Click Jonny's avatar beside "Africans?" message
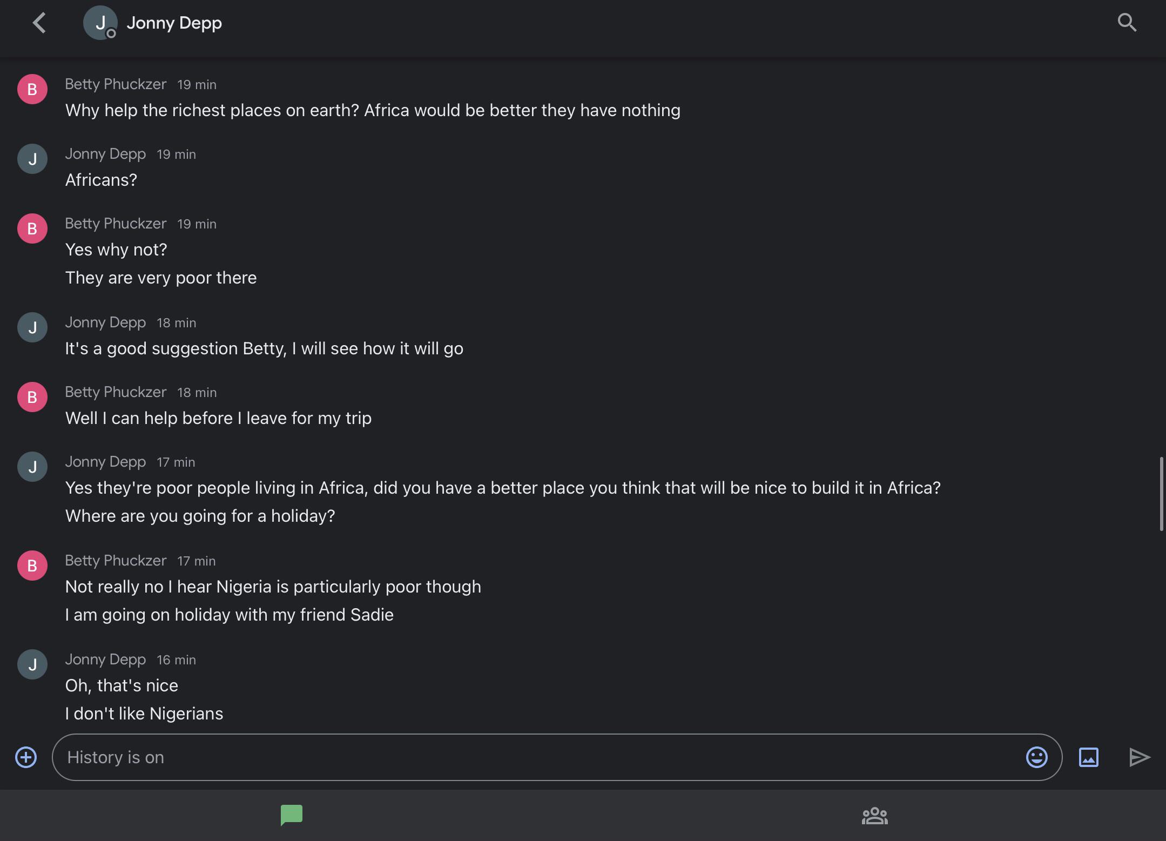Viewport: 1166px width, 841px height. click(32, 159)
